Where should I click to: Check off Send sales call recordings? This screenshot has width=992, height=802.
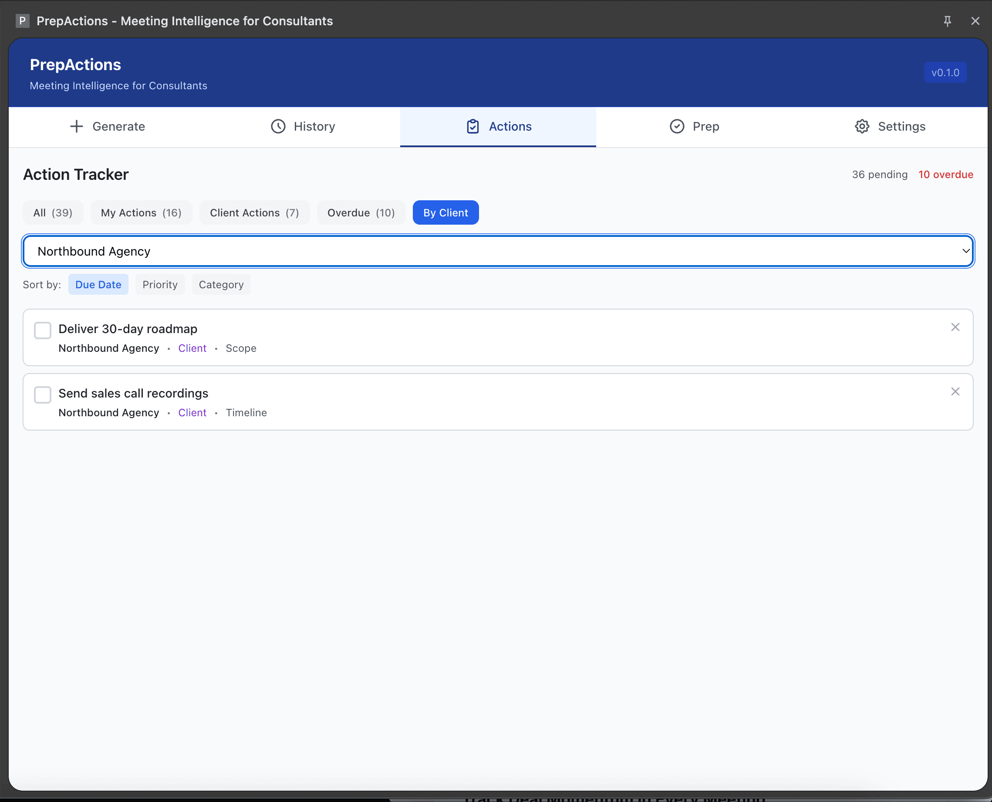tap(42, 394)
